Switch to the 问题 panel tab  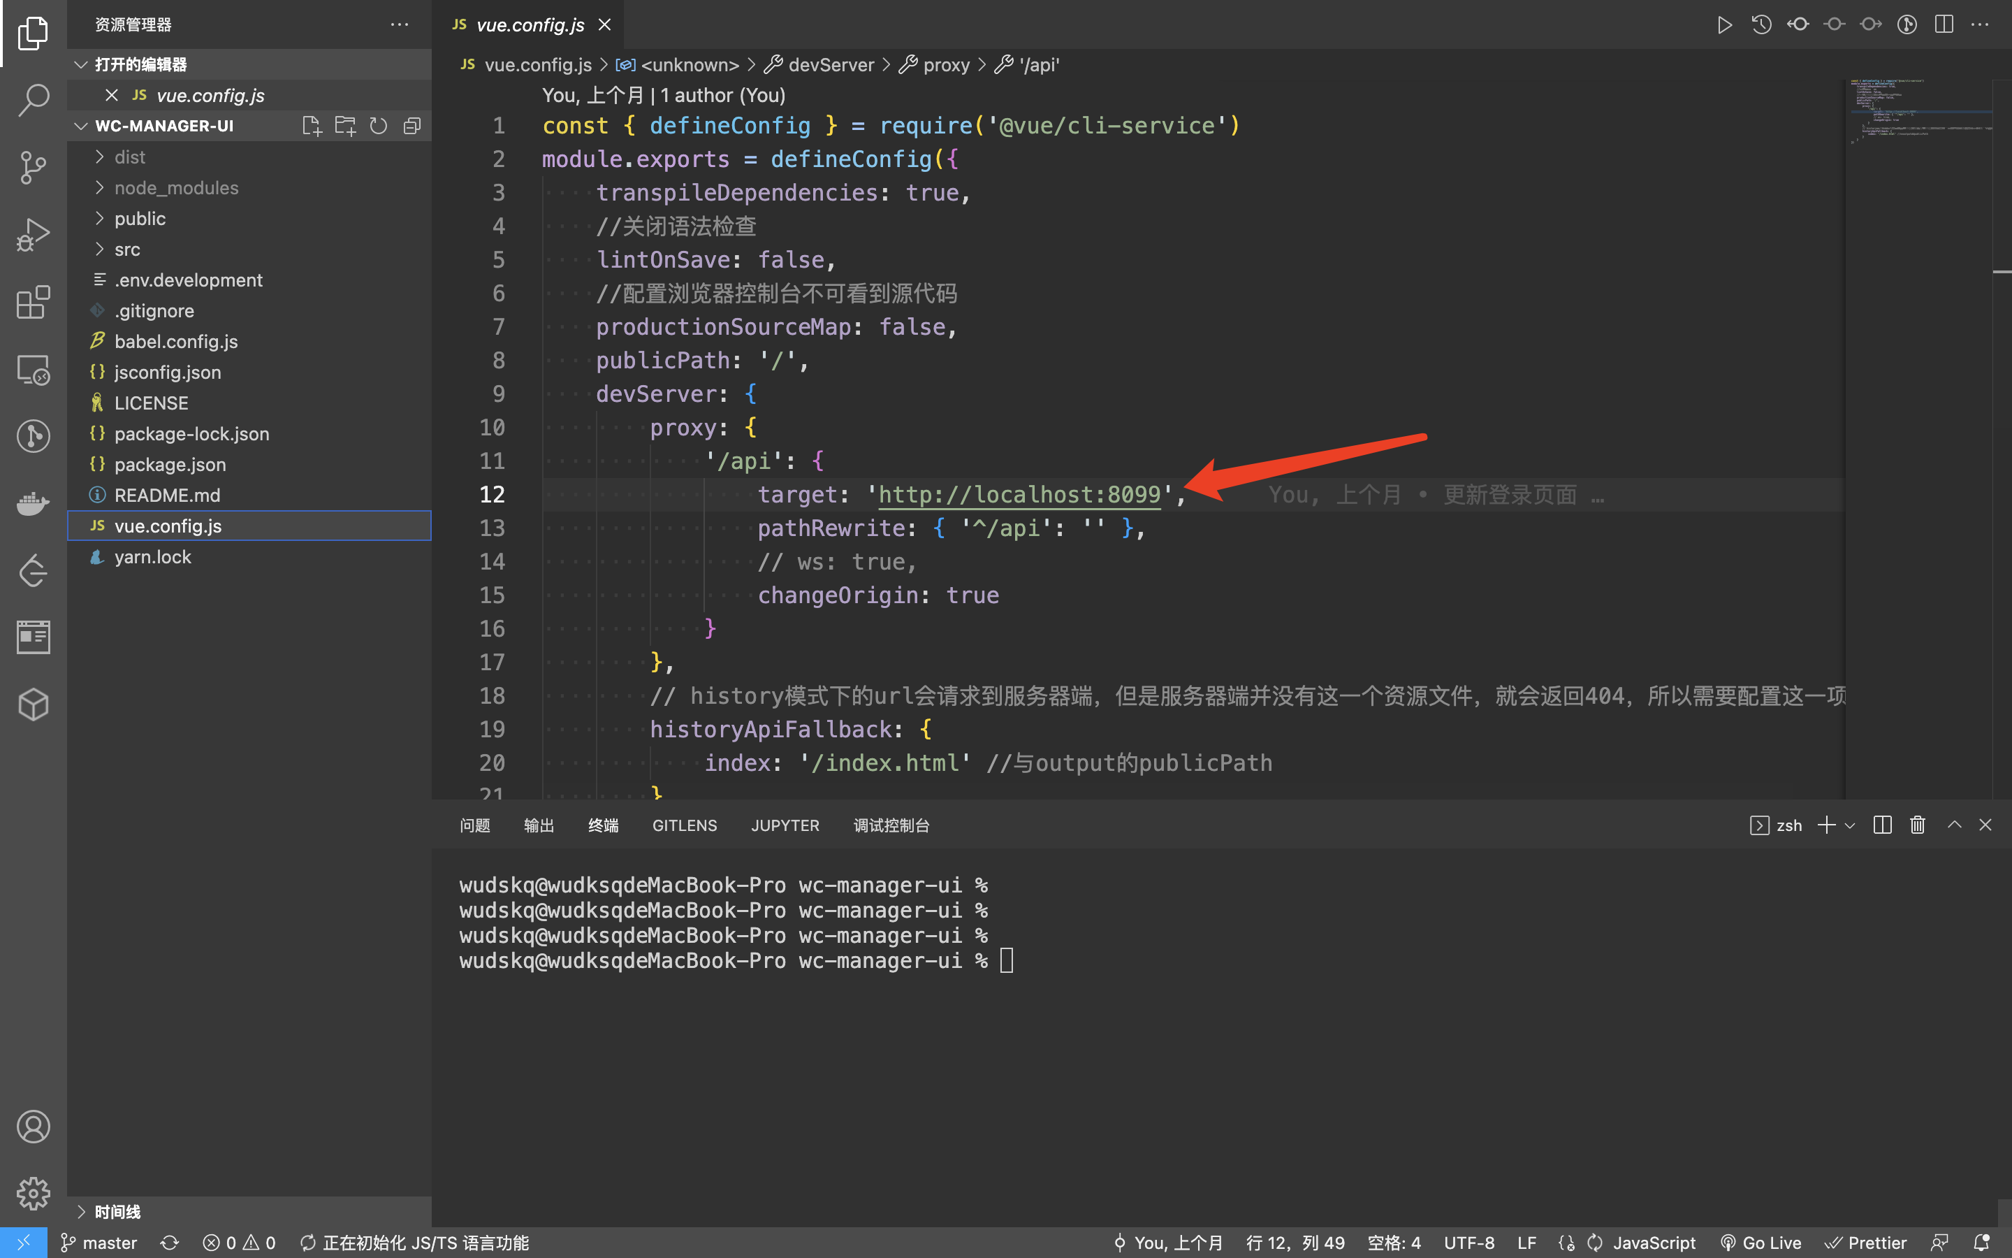click(475, 825)
